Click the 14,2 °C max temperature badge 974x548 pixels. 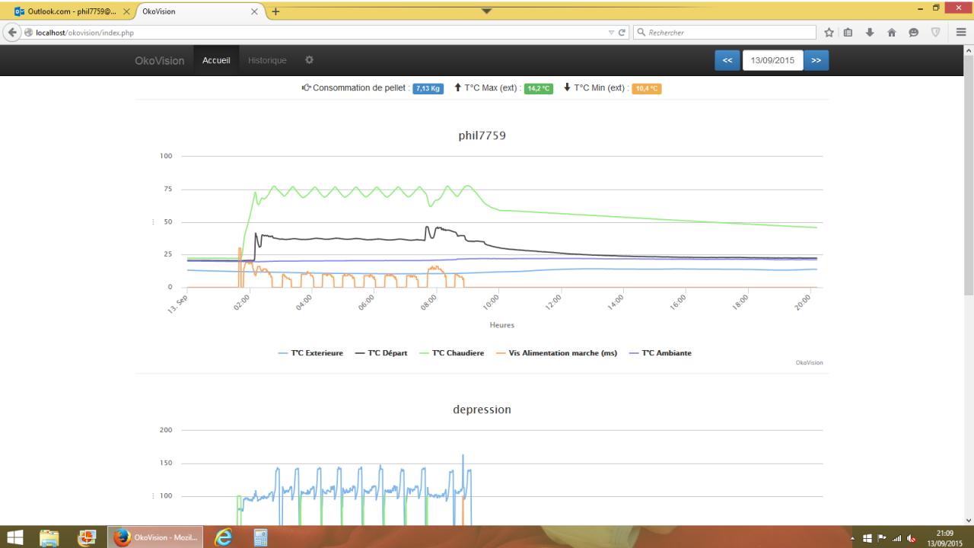coord(539,89)
